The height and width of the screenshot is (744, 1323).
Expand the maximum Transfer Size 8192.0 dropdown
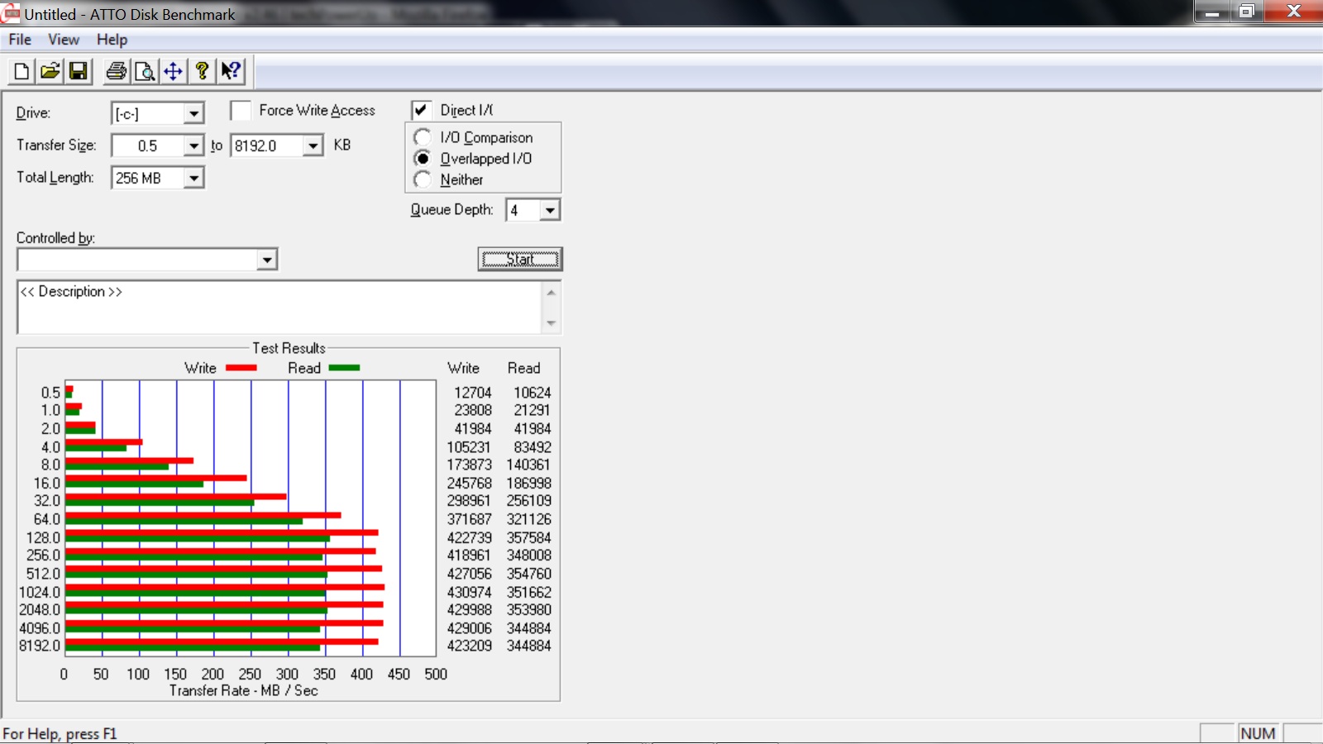pos(313,145)
